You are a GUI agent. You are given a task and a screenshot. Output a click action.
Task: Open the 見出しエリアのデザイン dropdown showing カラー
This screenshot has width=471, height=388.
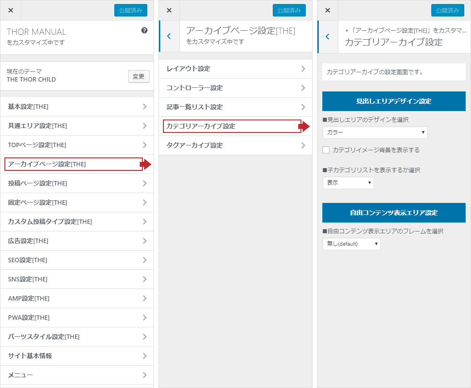(x=375, y=132)
